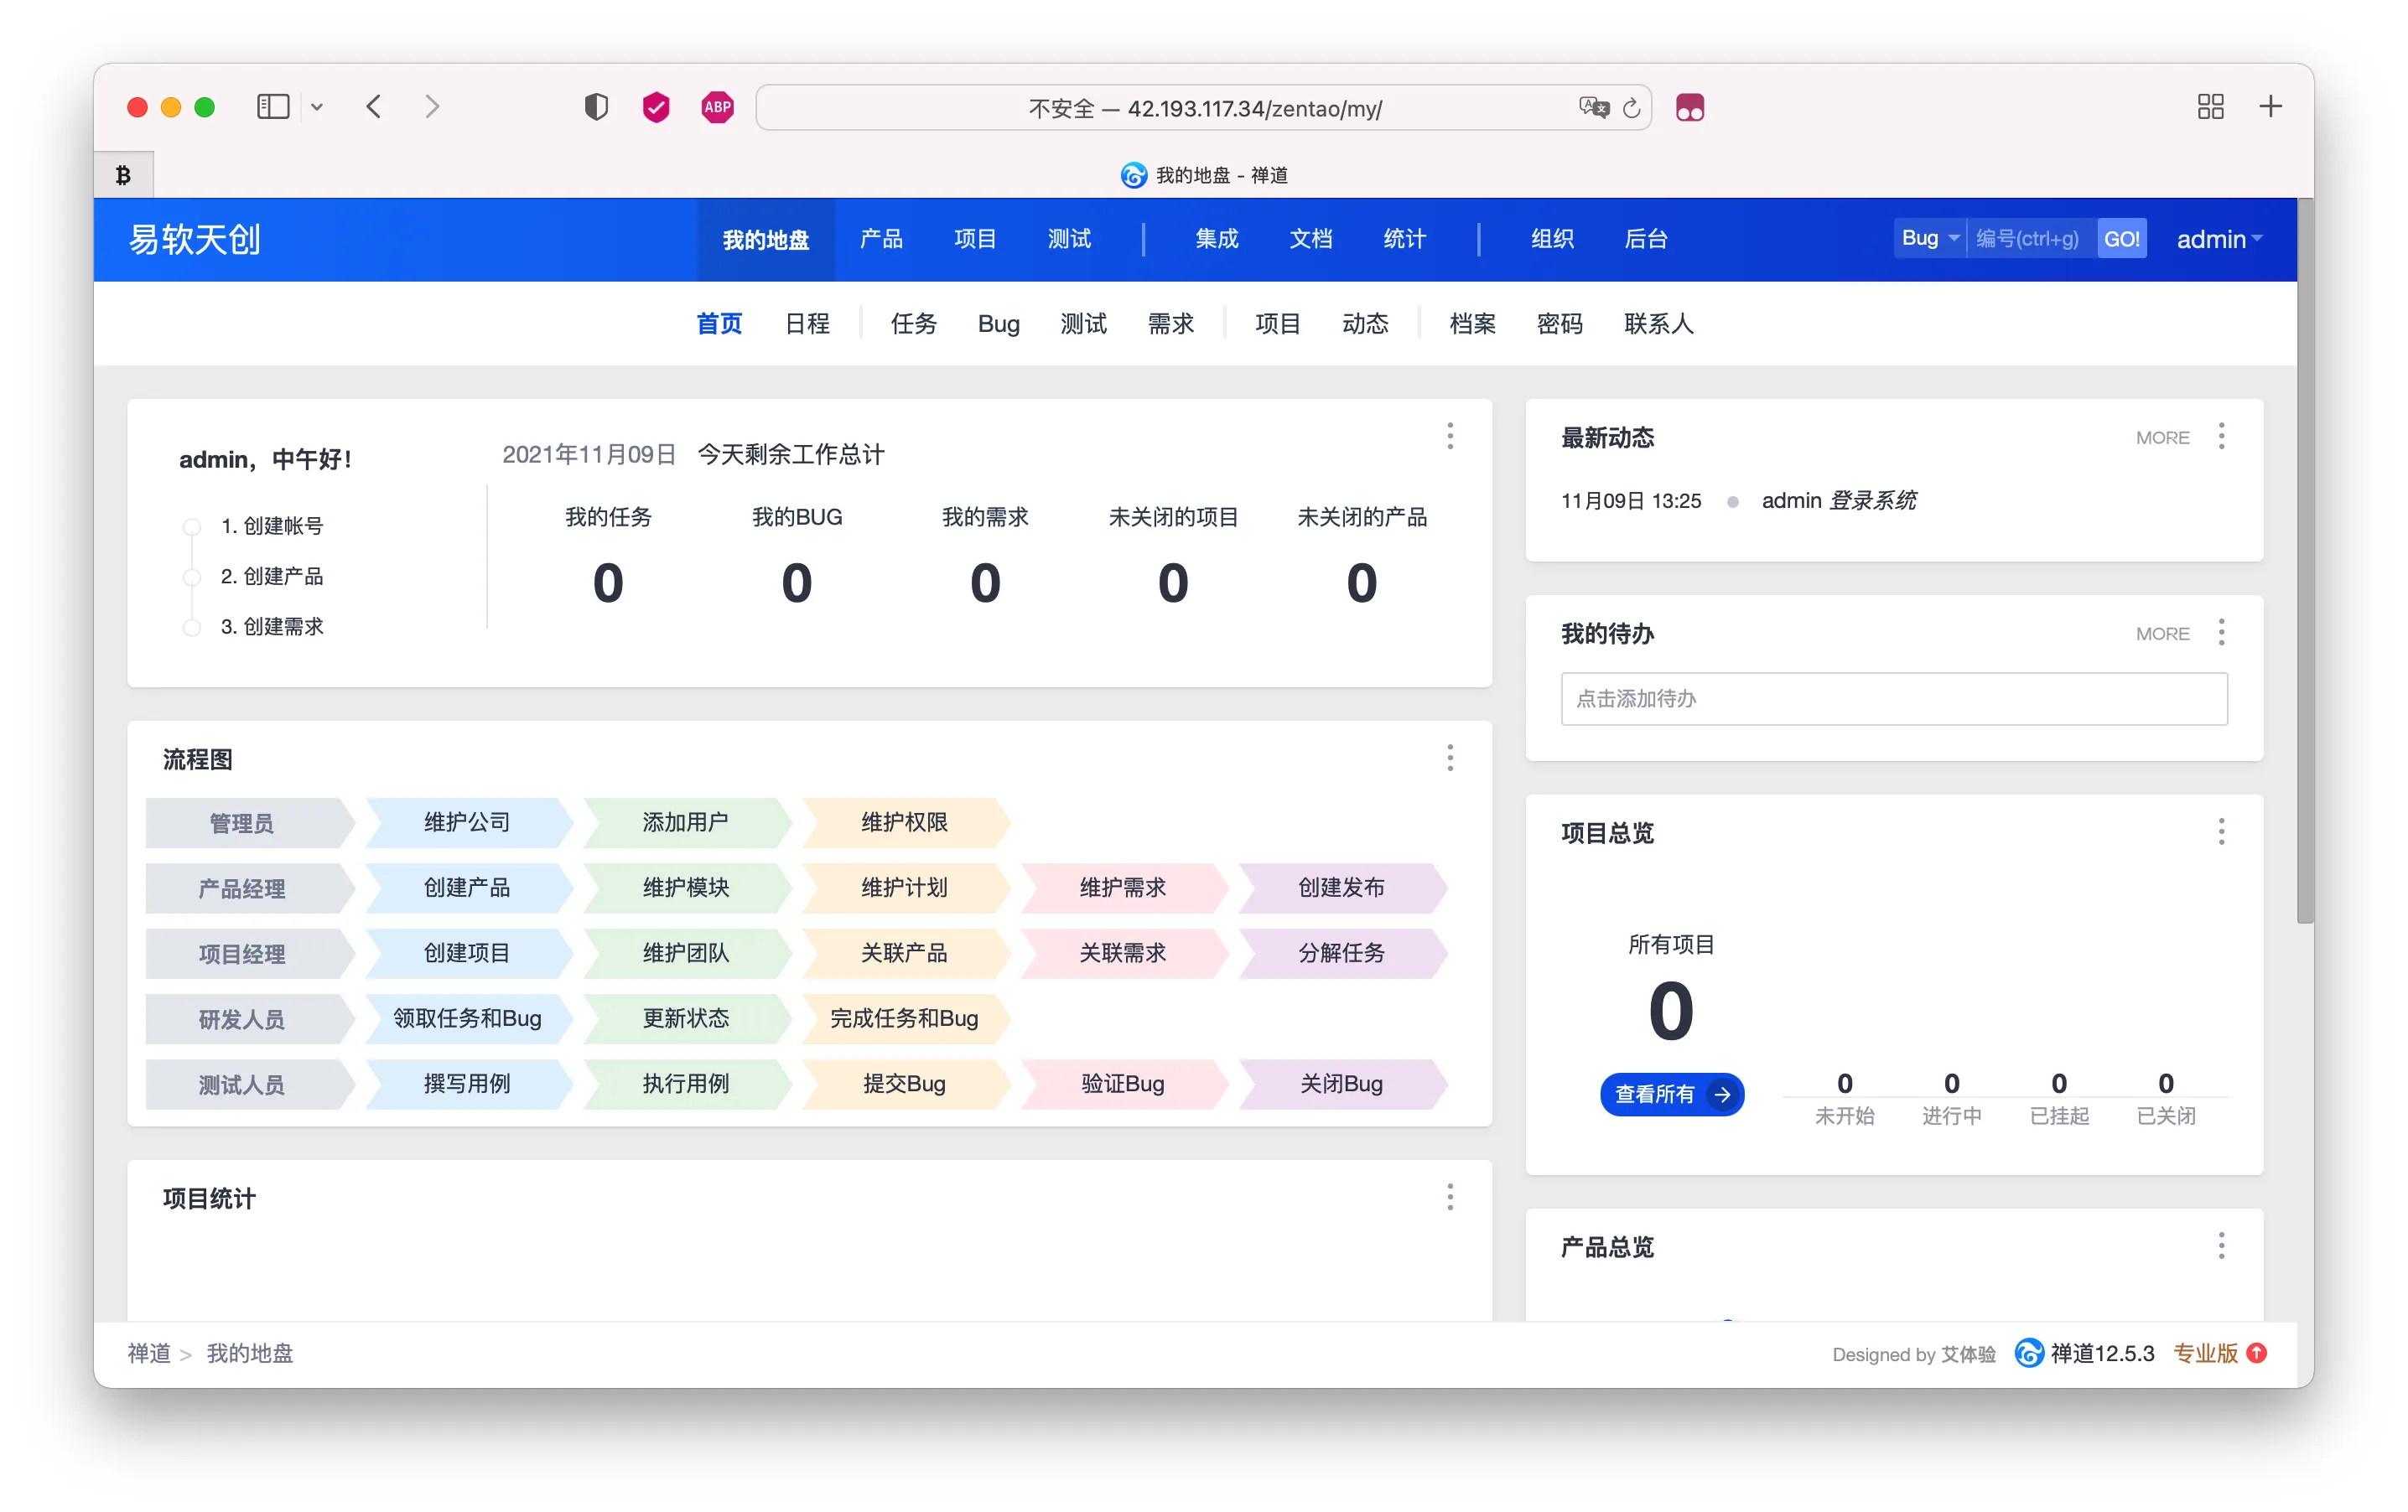
Task: Click 添加用户 in the flowchart
Action: click(x=685, y=822)
